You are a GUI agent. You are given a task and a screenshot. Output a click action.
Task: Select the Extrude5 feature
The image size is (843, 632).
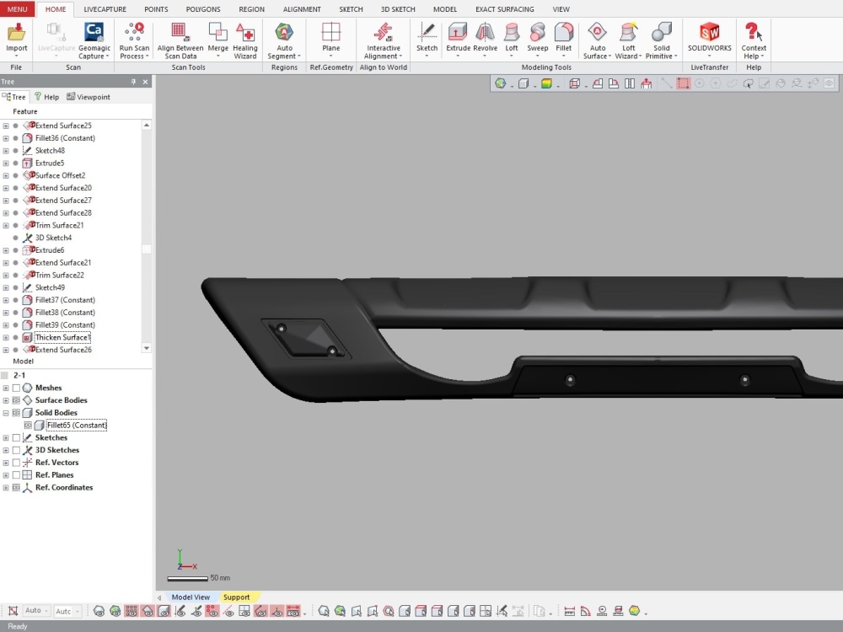pos(50,163)
